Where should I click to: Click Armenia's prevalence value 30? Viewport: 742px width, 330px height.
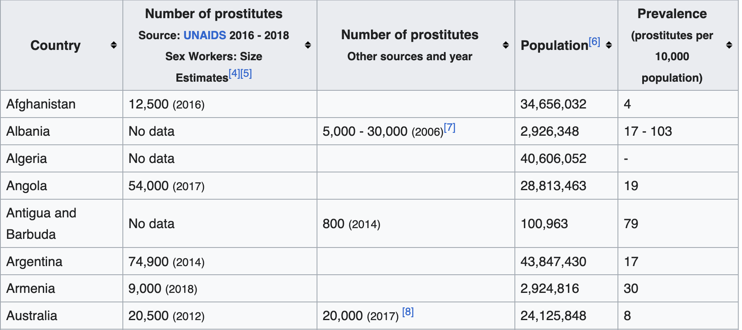point(631,288)
